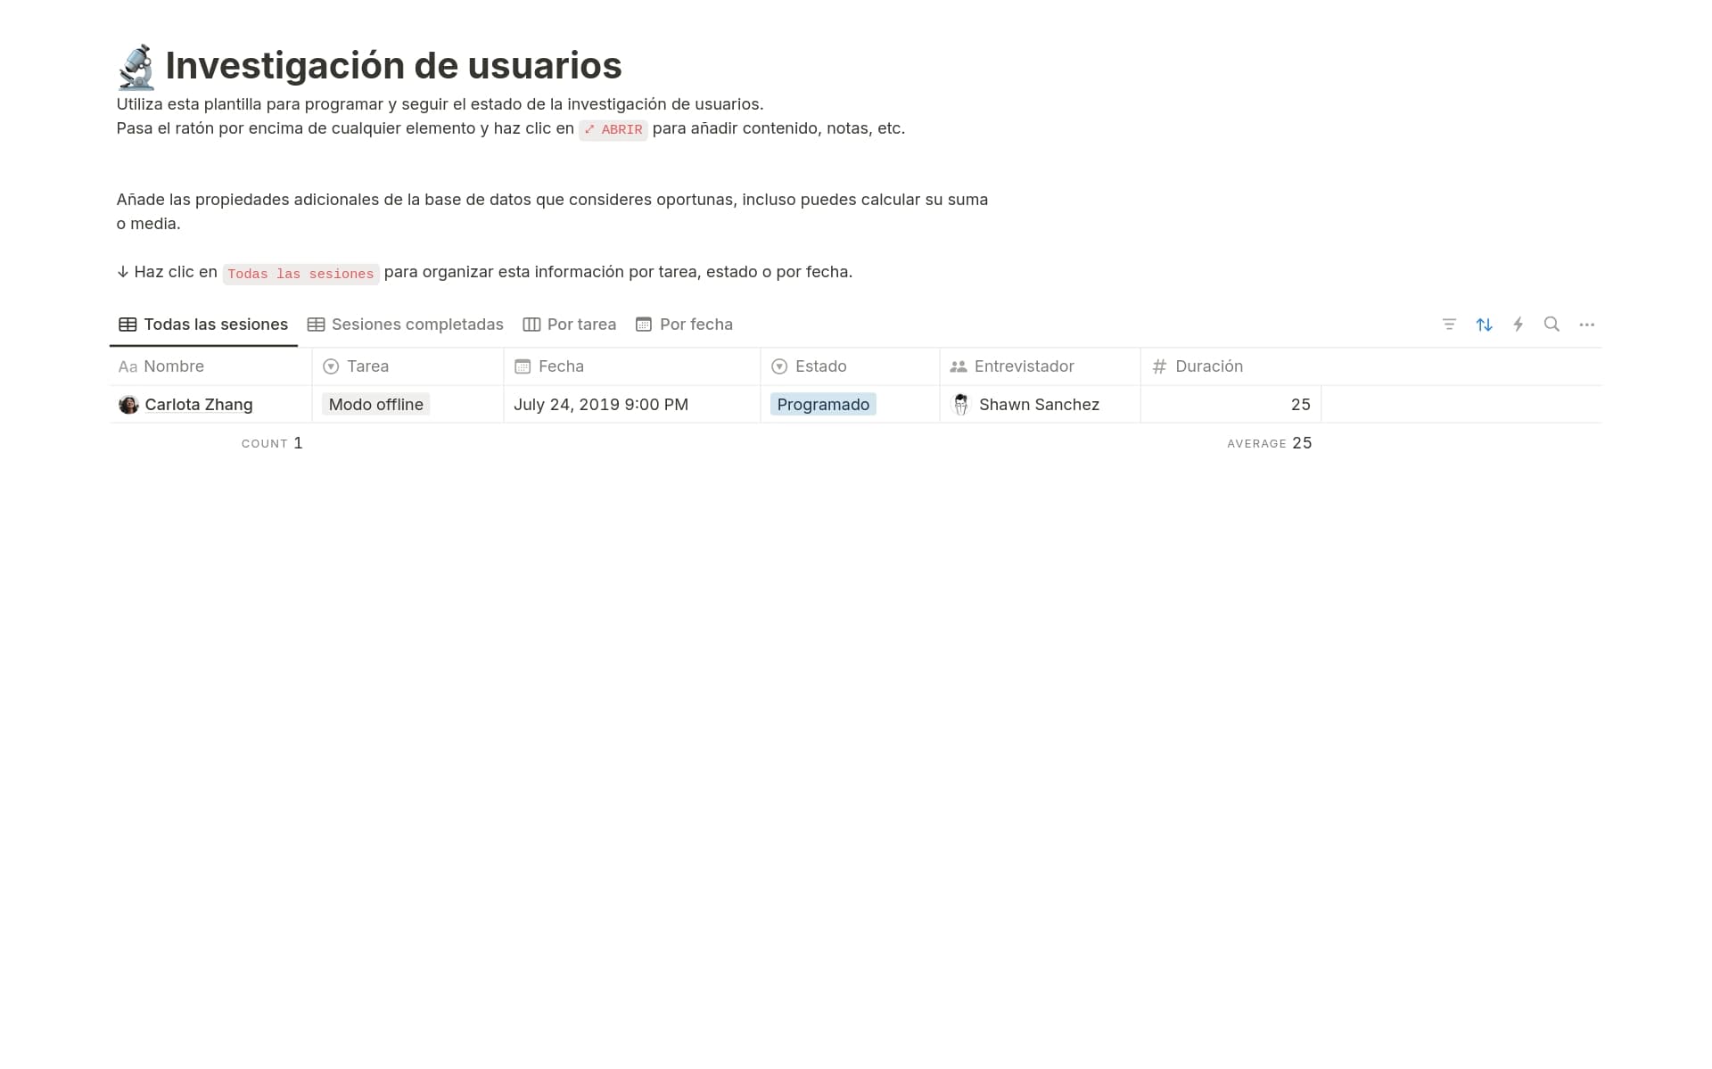This screenshot has width=1712, height=1069.
Task: Open the ellipsis menu for the database
Action: [1587, 325]
